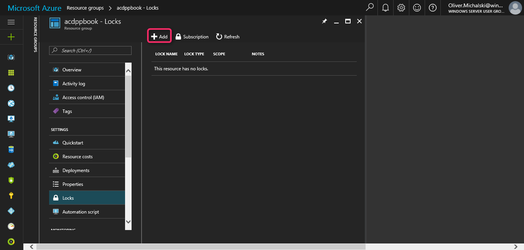Click the acdppbook - Locks breadcrumb
Viewport: 524px width, 250px height.
pos(138,8)
